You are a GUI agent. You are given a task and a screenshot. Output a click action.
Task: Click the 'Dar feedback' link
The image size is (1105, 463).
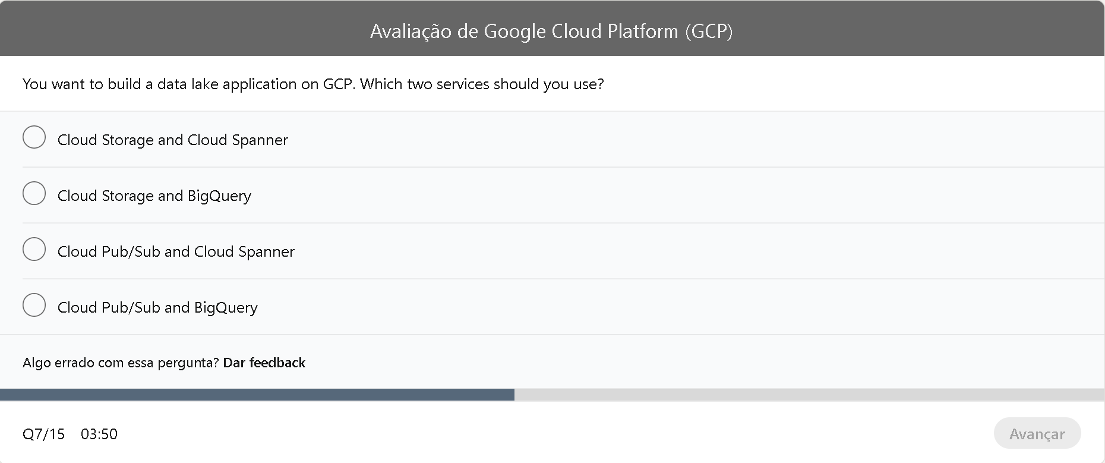click(264, 363)
